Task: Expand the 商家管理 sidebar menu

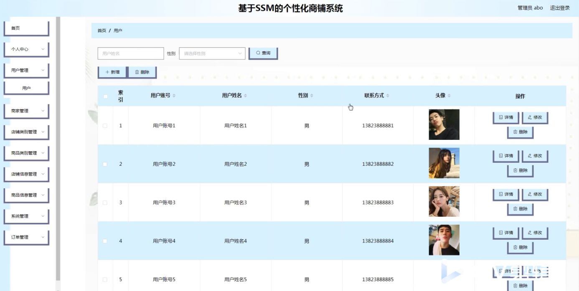Action: [26, 111]
